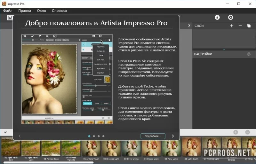Delete preset using round minus icon
Image resolution: width=256 pixels, height=164 pixels.
pos(247,132)
